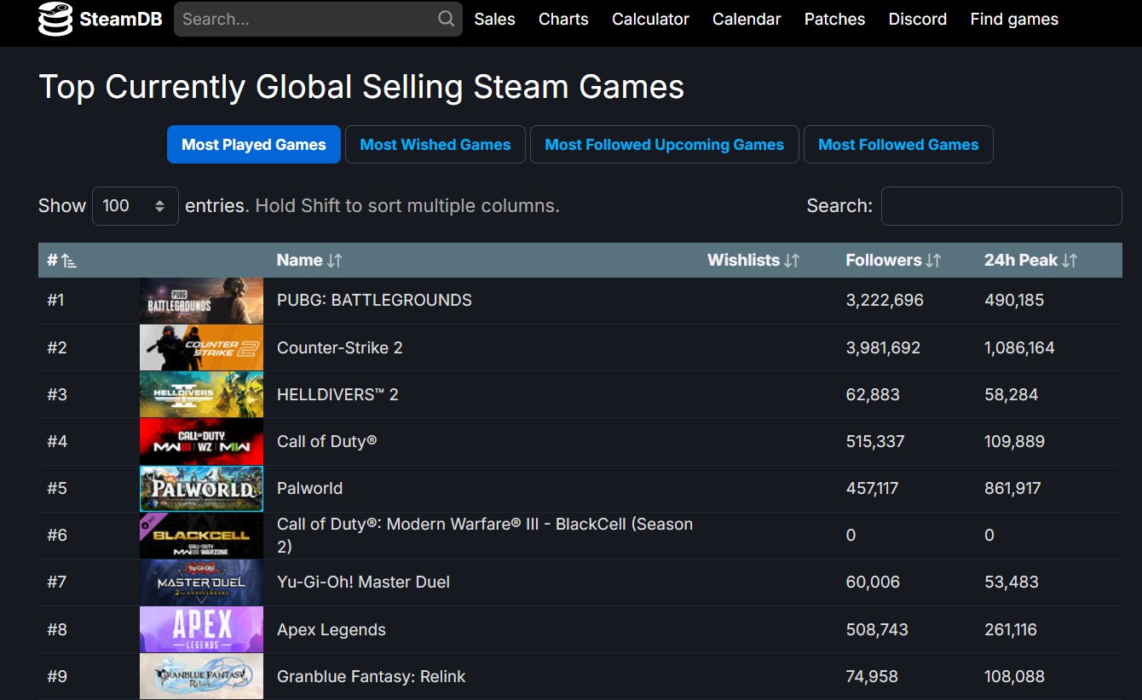This screenshot has width=1142, height=700.
Task: Open the Apex Legends game link
Action: point(331,629)
